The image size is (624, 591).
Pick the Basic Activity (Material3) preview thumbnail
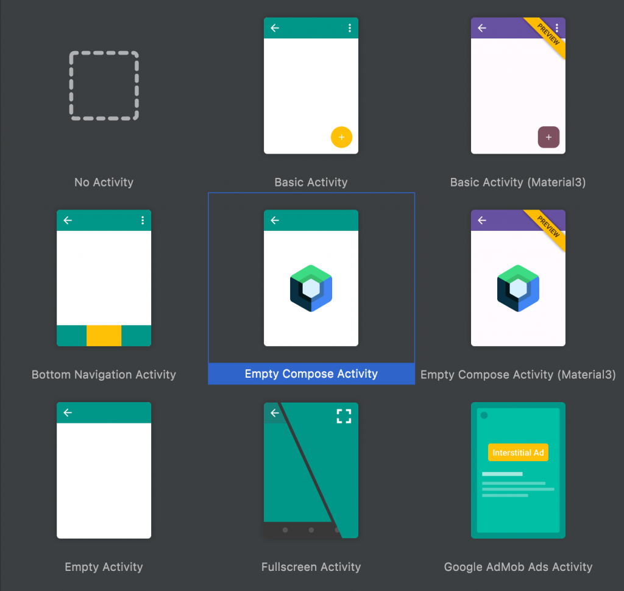tap(518, 85)
